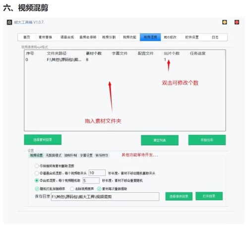This screenshot has width=248, height=228.
Task: Select the row 0 folder path cell
Action: pos(64,59)
